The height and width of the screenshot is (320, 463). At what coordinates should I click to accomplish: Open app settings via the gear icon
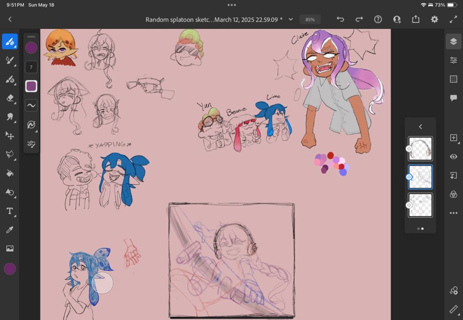434,19
